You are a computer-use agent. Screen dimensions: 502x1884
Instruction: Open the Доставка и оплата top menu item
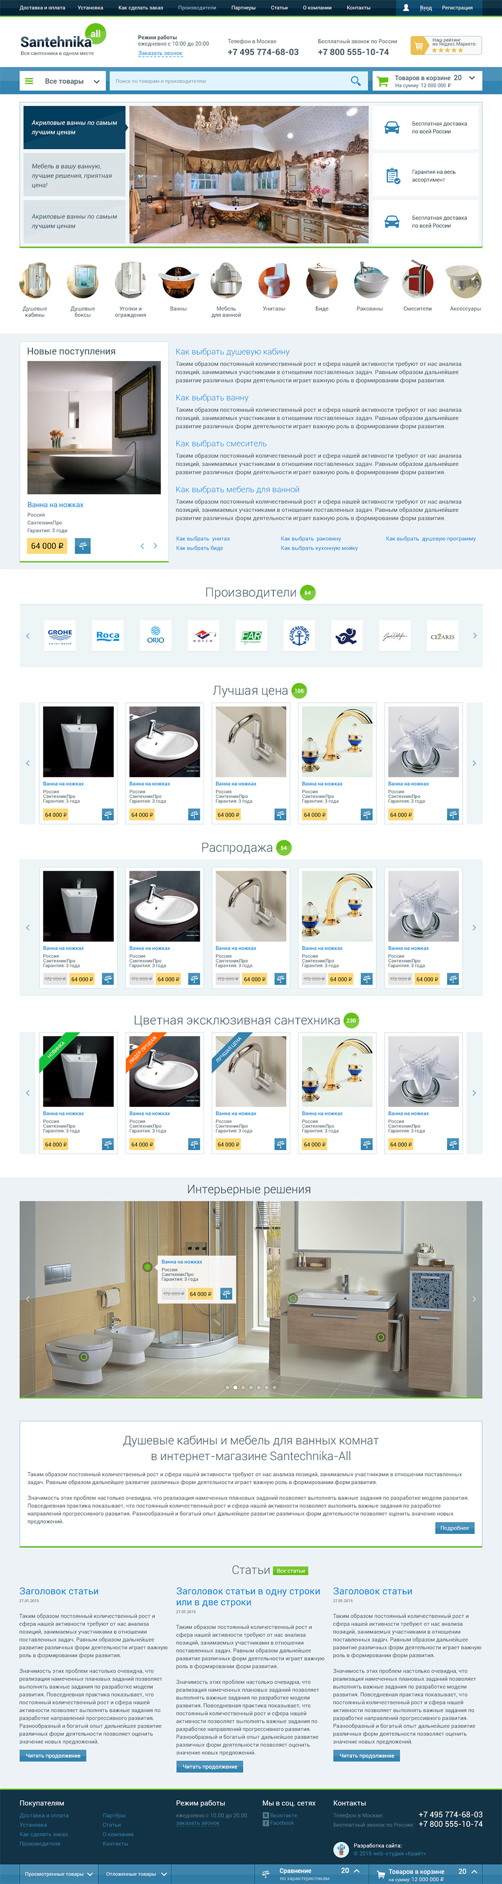pyautogui.click(x=42, y=7)
